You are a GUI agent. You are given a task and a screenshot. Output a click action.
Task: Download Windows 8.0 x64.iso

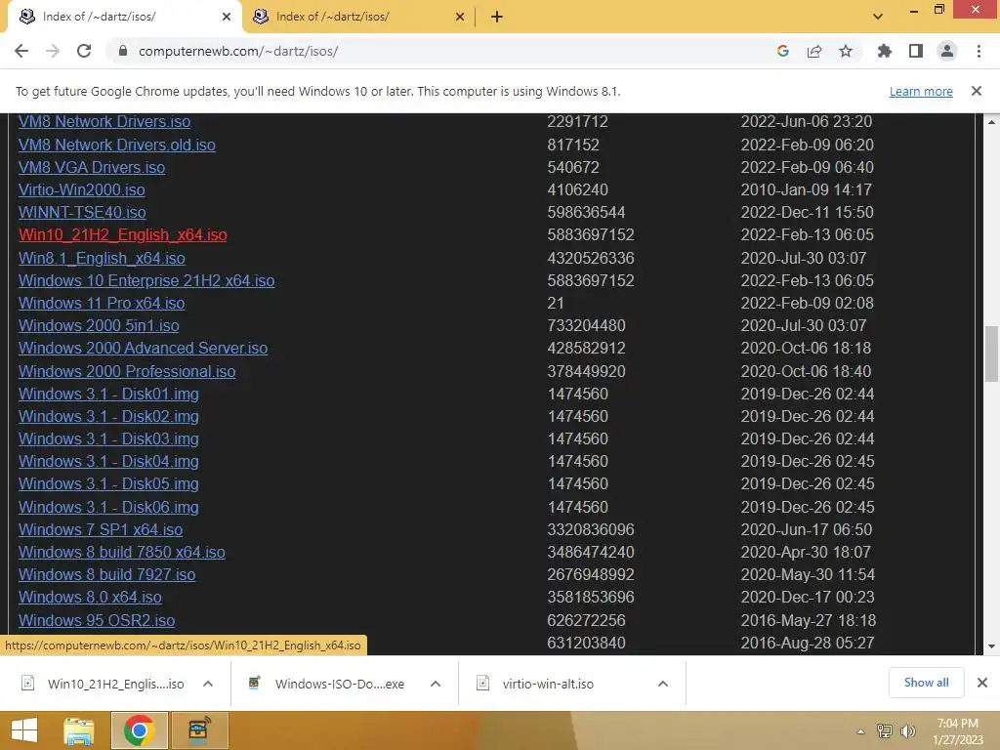pos(90,597)
